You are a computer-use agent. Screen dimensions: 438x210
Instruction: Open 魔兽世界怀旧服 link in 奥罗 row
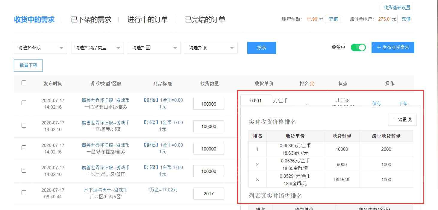point(106,123)
